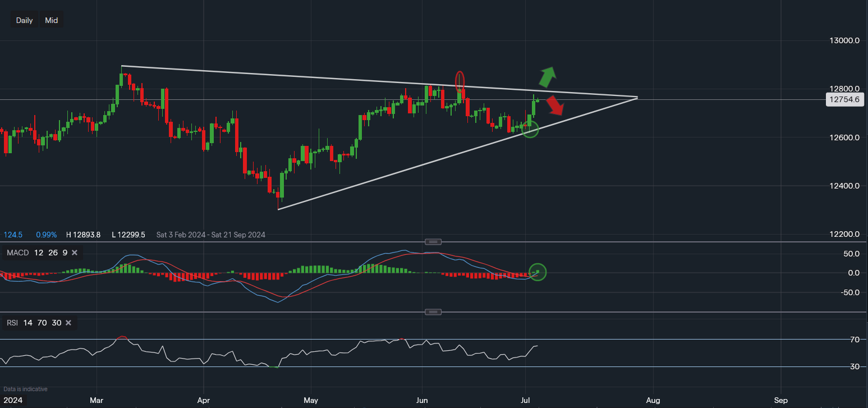The width and height of the screenshot is (868, 408).
Task: Open the Mid price type dropdown
Action: pos(52,20)
